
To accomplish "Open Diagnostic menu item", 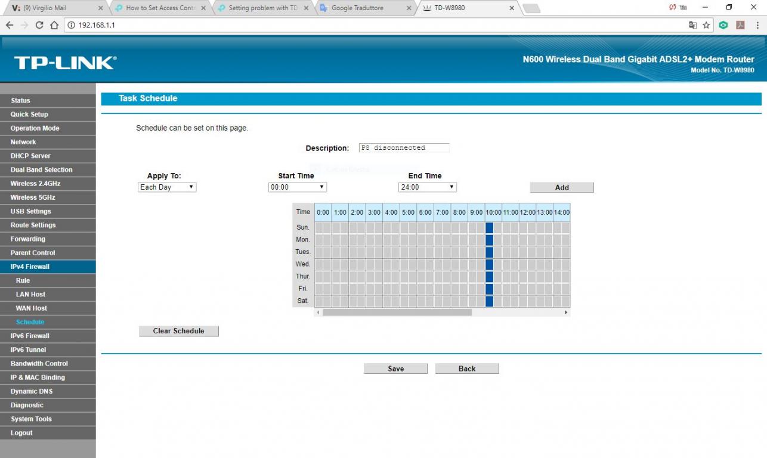I will (48, 405).
